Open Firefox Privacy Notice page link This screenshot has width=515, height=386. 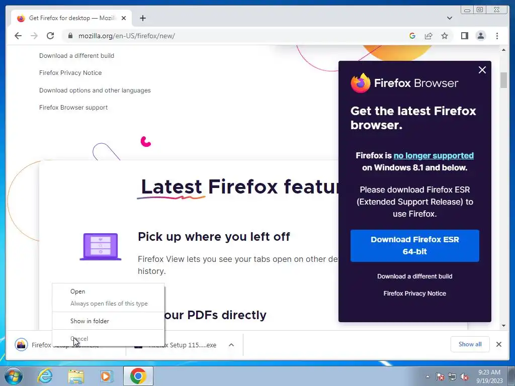[x=70, y=73]
